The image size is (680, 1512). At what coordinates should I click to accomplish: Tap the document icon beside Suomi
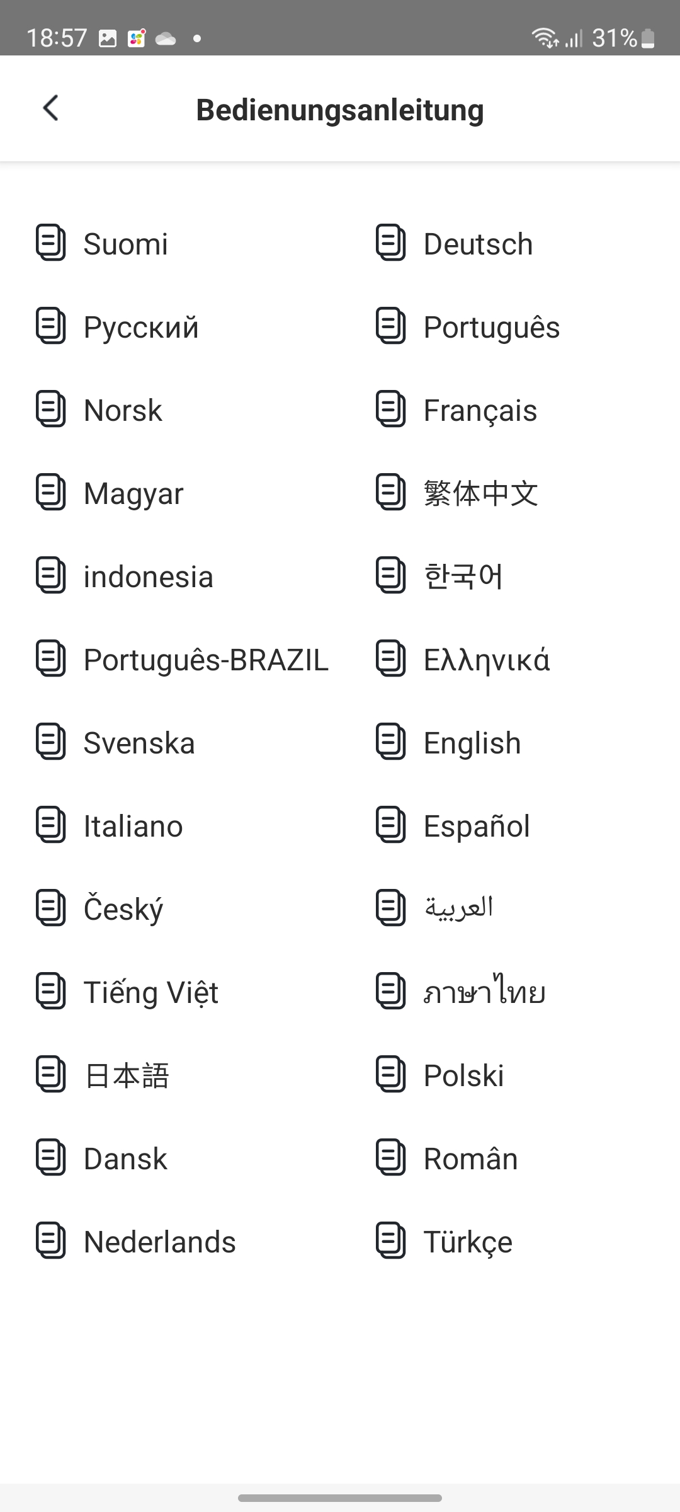[x=51, y=243]
